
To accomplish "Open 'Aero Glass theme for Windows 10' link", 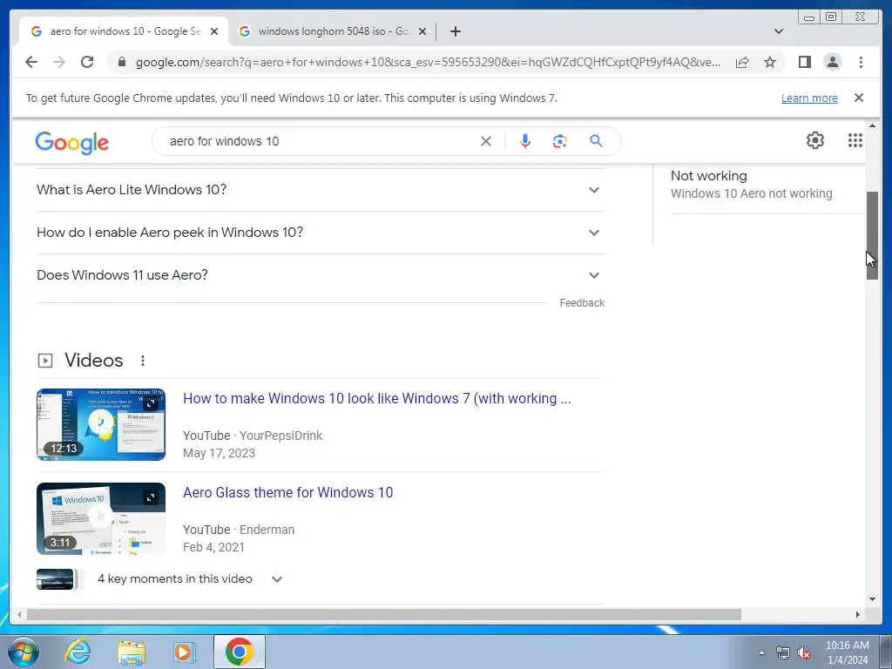I will click(287, 493).
